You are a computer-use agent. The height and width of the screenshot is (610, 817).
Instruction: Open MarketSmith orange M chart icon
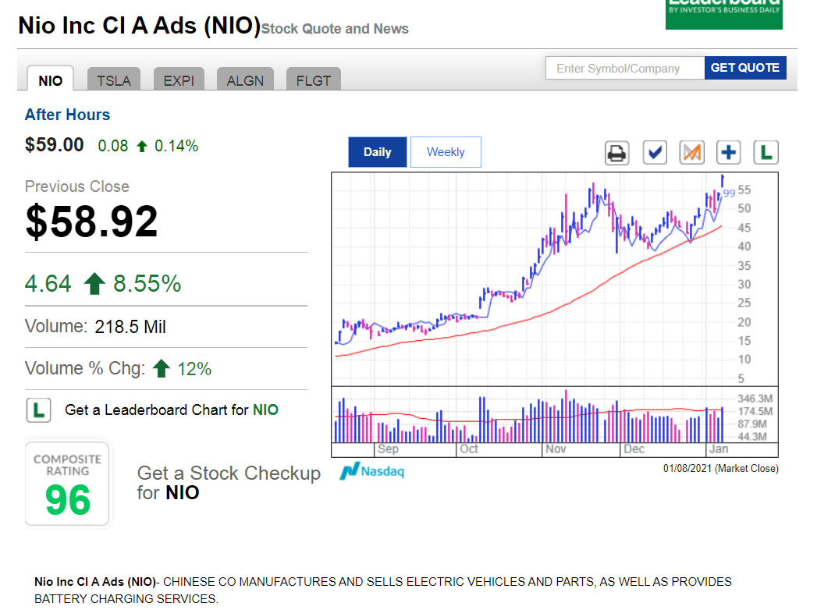(692, 153)
